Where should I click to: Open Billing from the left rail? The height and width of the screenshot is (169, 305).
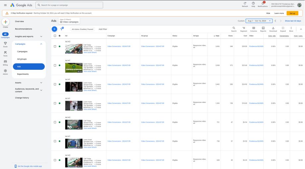tap(5, 62)
